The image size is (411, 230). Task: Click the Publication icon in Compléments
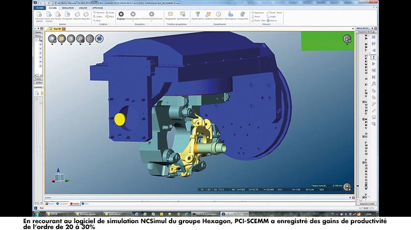click(x=219, y=15)
